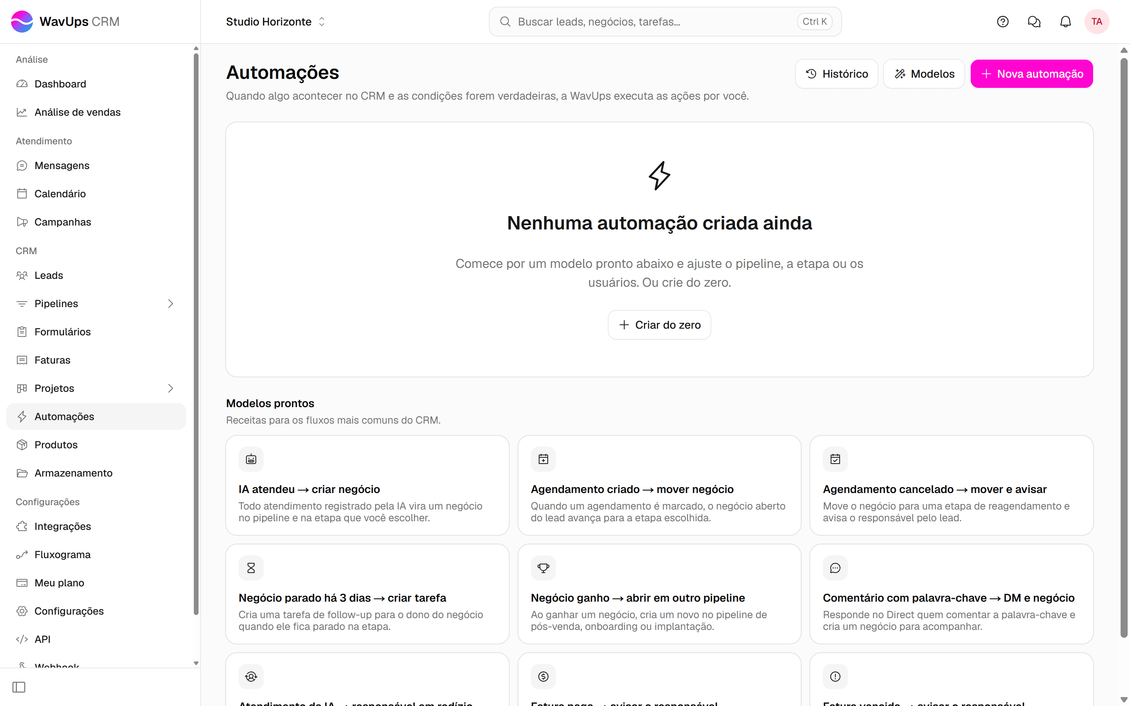
Task: Open Integrações settings
Action: [96, 526]
